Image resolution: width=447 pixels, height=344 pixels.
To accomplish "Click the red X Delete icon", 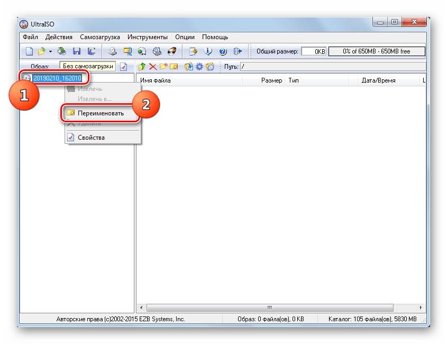I will 153,67.
